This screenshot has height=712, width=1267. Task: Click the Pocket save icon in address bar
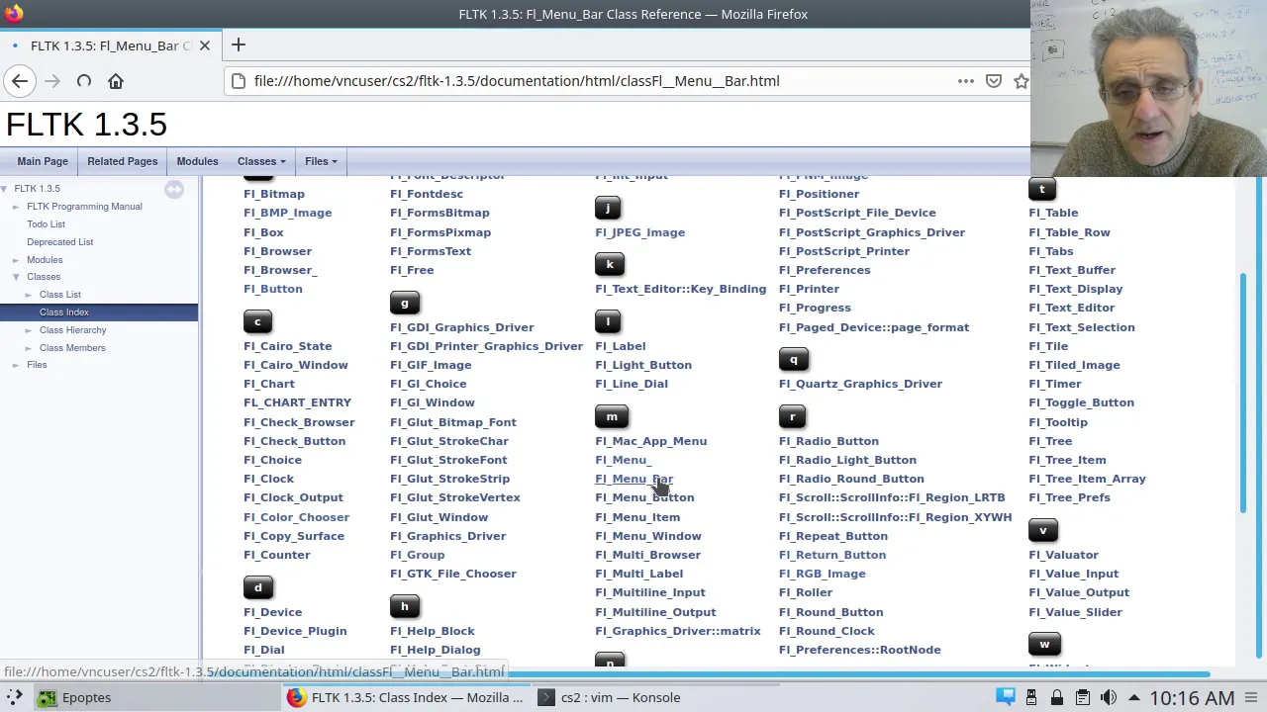[994, 81]
